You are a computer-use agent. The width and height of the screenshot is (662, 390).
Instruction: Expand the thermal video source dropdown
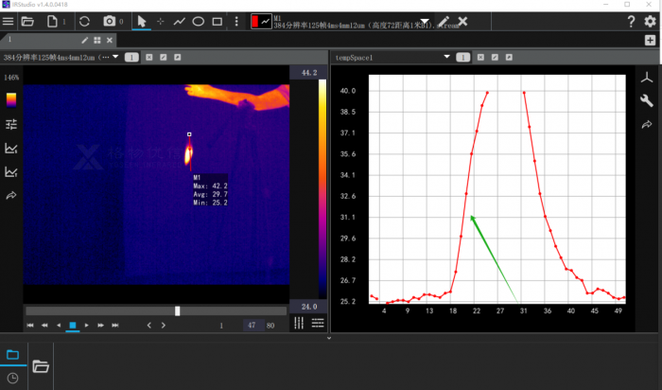(115, 57)
